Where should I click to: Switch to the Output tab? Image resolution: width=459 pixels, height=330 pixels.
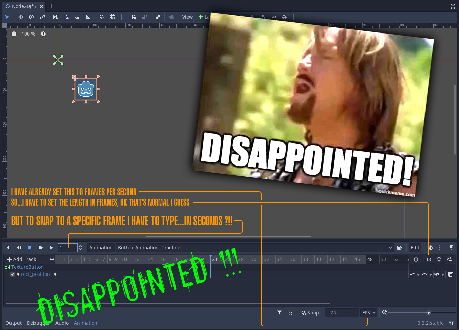(13, 323)
